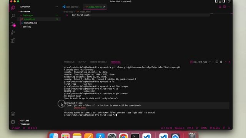Click first-repo in the breadcrumb
This screenshot has width=246, height=138.
[68, 11]
